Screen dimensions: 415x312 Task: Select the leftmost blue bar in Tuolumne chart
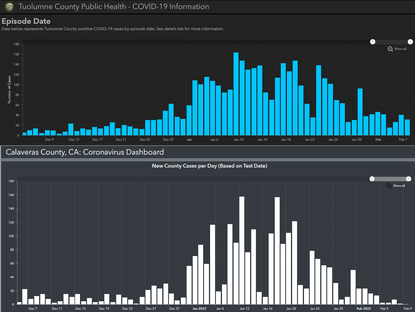25,134
